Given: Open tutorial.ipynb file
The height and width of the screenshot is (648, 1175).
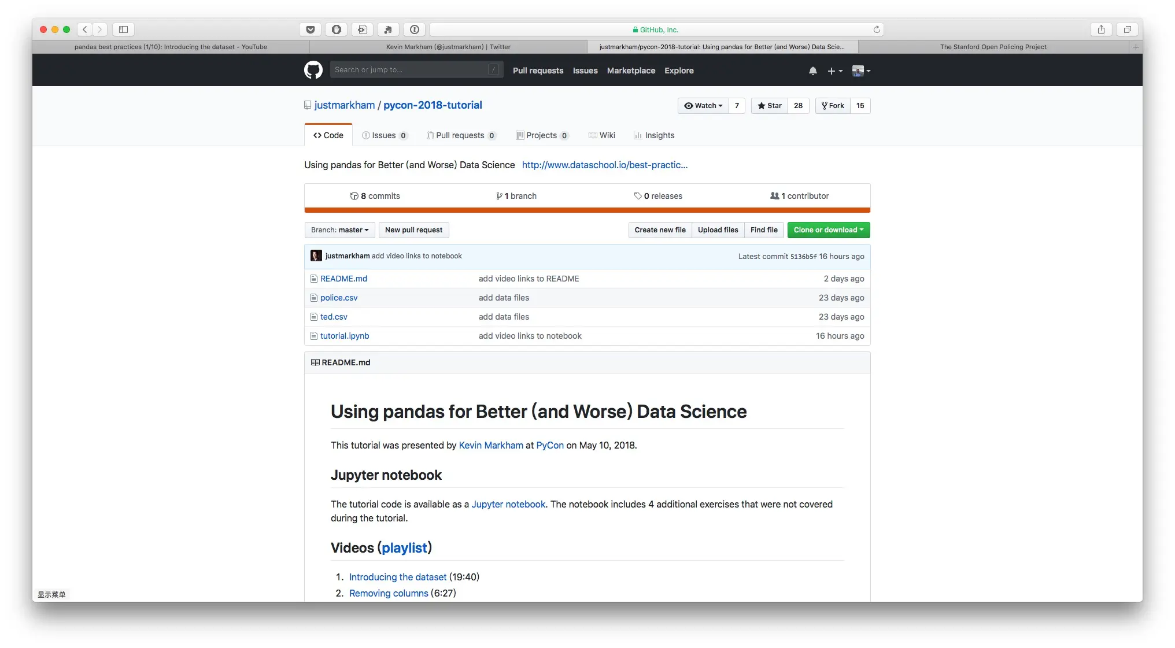Looking at the screenshot, I should click(345, 336).
